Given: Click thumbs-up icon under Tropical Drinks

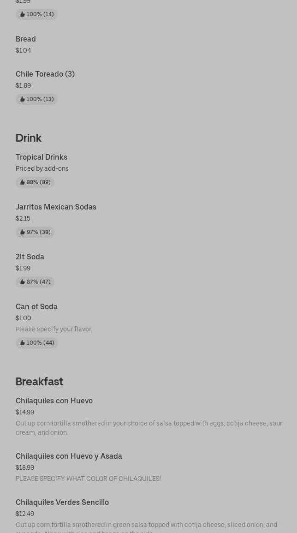Looking at the screenshot, I should pos(22,182).
